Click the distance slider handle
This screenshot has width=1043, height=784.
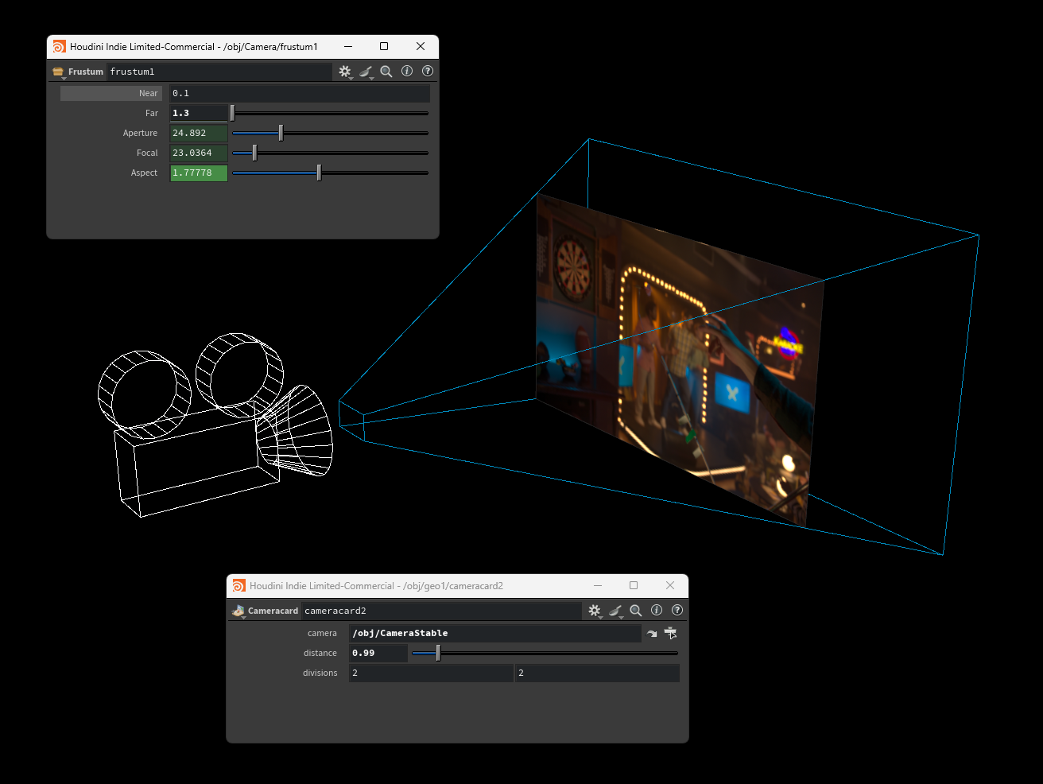438,653
